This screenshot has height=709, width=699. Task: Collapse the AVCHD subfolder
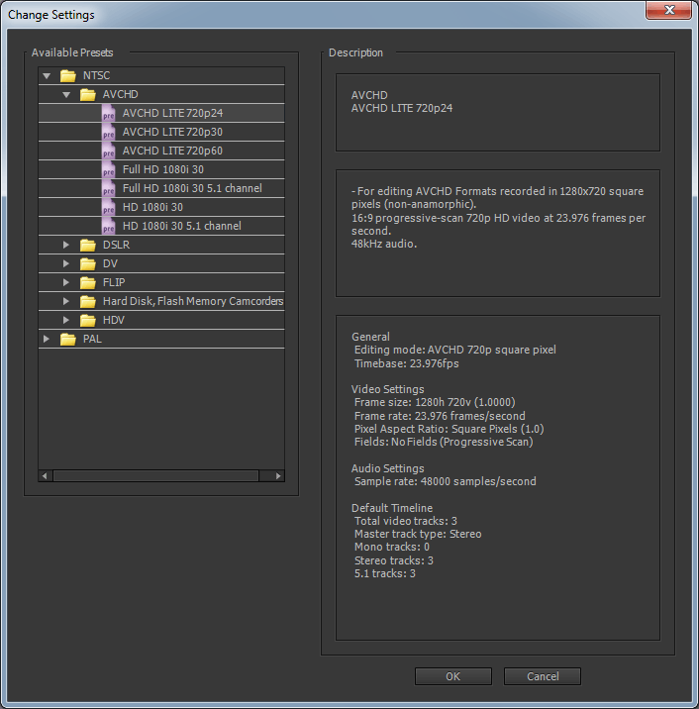pos(66,94)
